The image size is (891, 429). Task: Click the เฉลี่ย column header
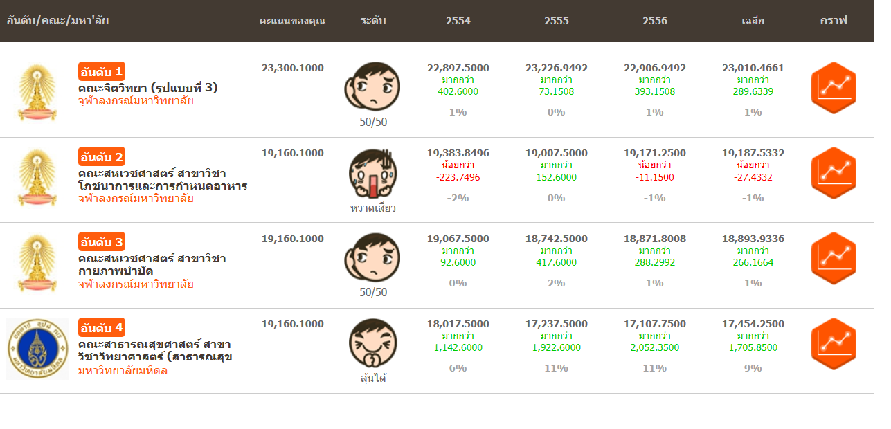click(753, 21)
